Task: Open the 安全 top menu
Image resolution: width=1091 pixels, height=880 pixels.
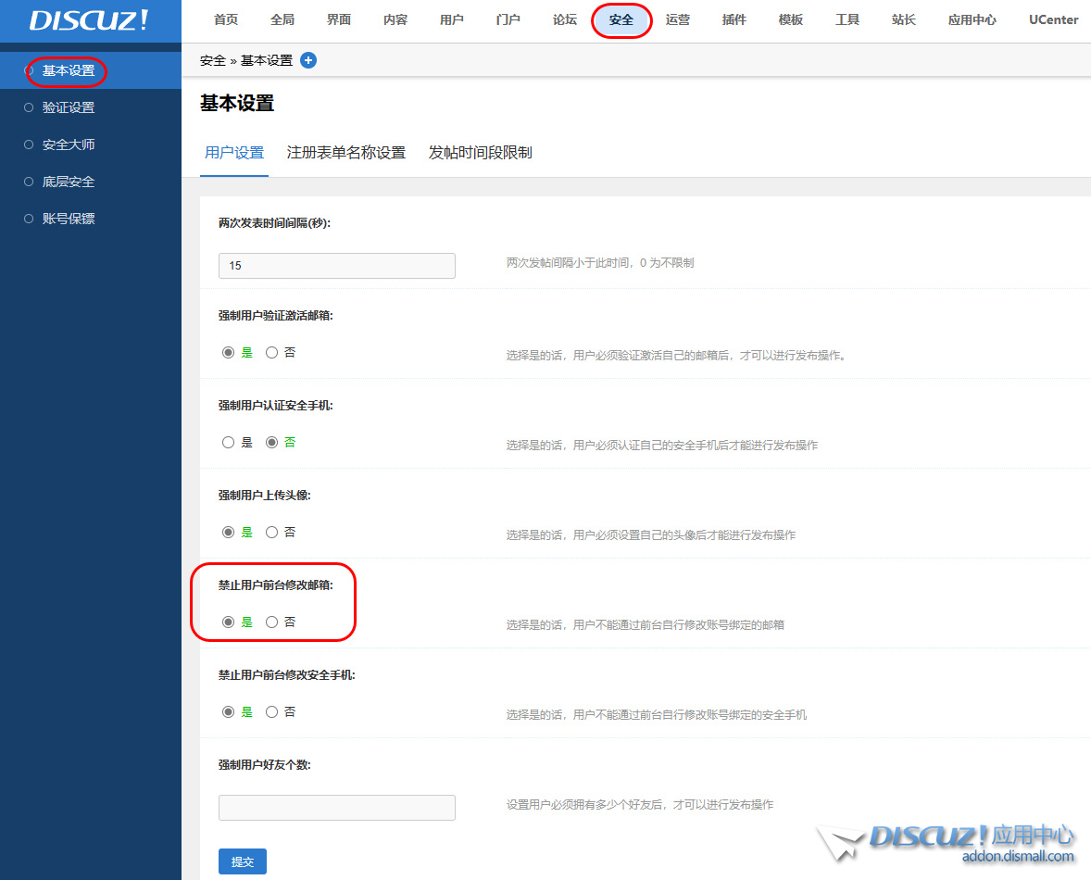Action: tap(621, 19)
